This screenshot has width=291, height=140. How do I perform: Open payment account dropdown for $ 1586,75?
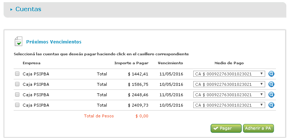(x=229, y=84)
